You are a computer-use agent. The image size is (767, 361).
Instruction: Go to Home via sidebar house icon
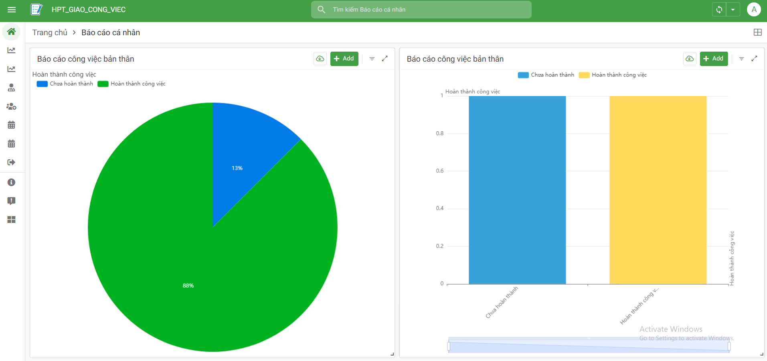click(12, 32)
